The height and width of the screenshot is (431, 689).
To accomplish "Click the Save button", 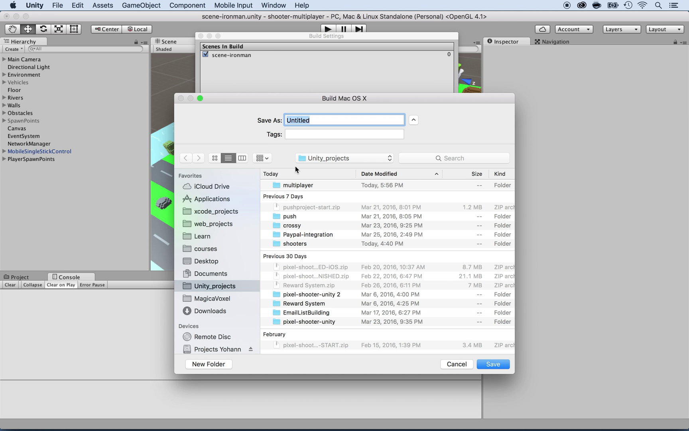I will 493,364.
